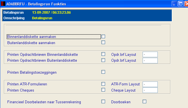Toggle the Printen Betalingstoezeggingen checkbox
188x108 pixels.
[103, 72]
